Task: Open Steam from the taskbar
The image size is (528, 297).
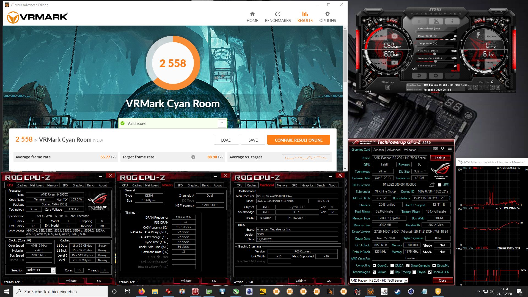Action: point(398,291)
